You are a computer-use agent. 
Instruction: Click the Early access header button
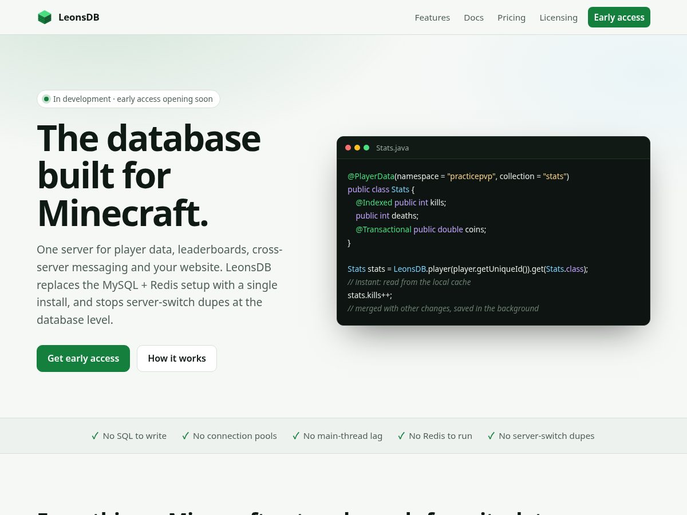click(x=619, y=17)
